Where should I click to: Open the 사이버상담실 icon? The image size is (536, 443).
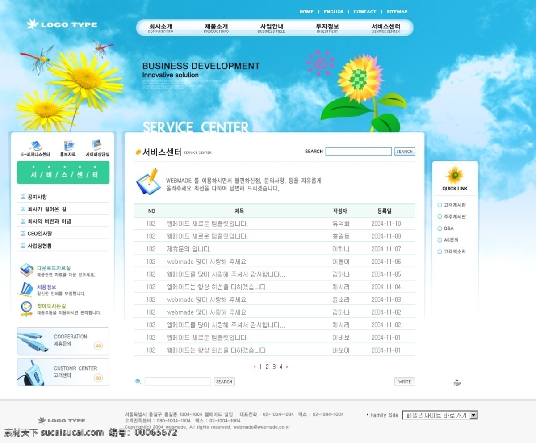point(97,145)
